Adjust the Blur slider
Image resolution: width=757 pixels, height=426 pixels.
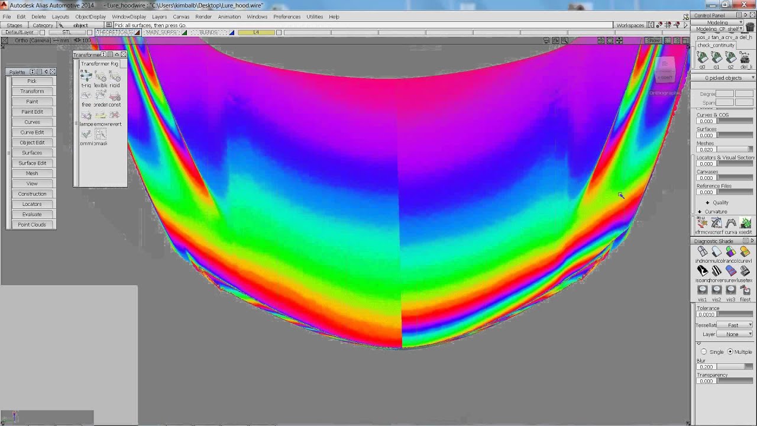tap(735, 367)
